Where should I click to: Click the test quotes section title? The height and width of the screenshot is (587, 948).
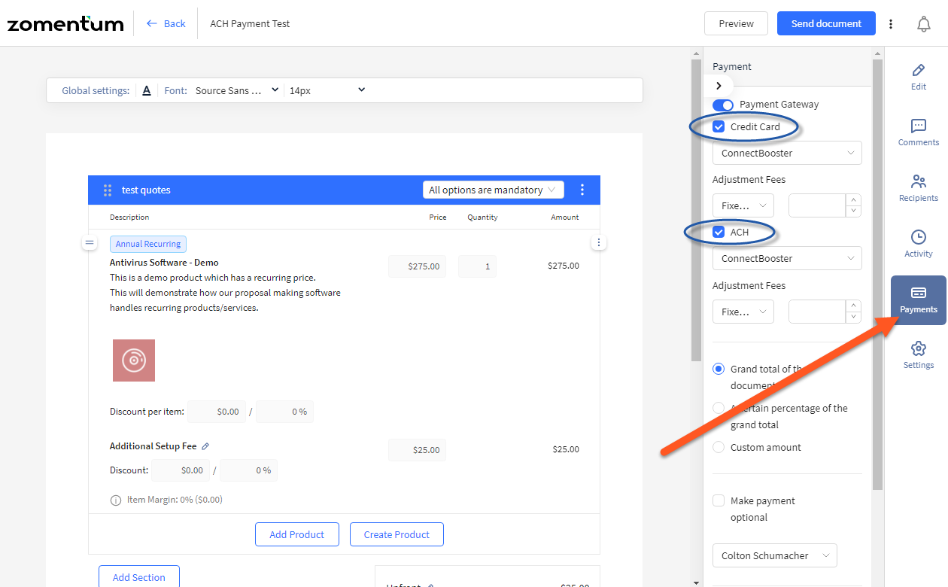(146, 190)
